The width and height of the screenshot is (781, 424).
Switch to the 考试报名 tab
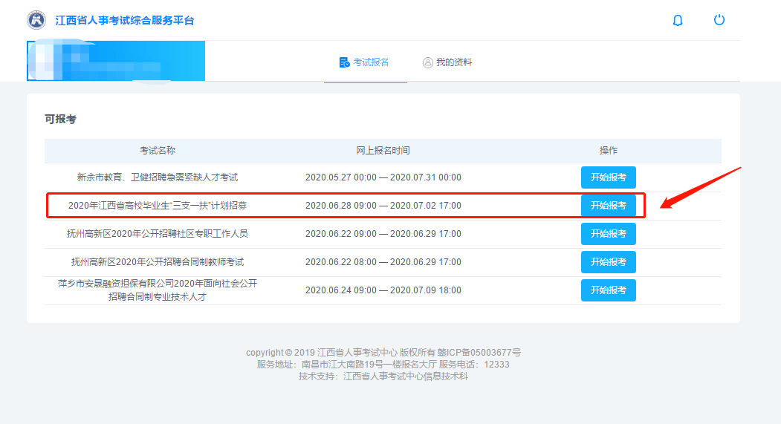[x=365, y=62]
